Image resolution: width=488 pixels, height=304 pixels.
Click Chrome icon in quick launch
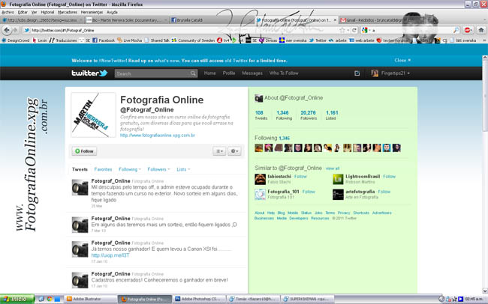tap(49, 299)
